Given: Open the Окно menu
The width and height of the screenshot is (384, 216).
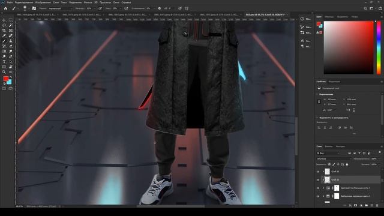Looking at the screenshot, I should tap(116, 2).
